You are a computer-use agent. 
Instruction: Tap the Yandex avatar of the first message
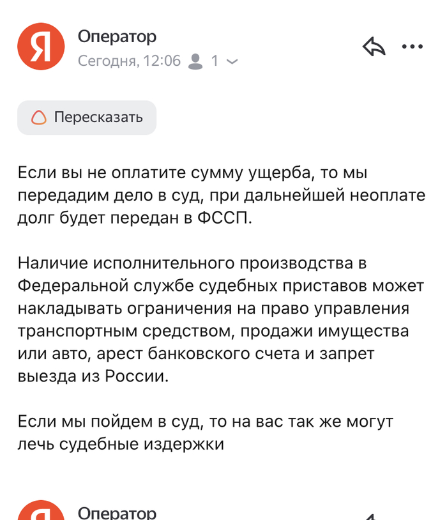[x=41, y=46]
